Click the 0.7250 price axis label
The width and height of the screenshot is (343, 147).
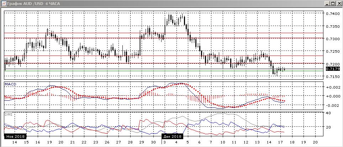[x=333, y=51]
